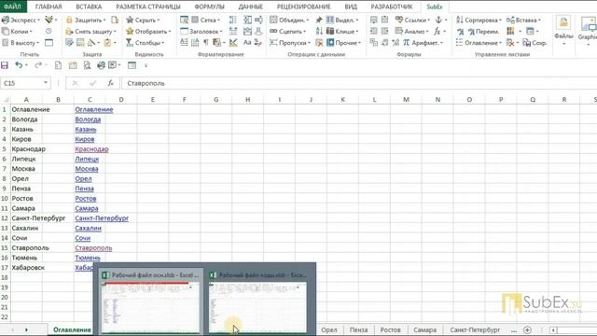Select the Санкт-Петербург sheet tab
This screenshot has width=597, height=336.
pyautogui.click(x=475, y=329)
